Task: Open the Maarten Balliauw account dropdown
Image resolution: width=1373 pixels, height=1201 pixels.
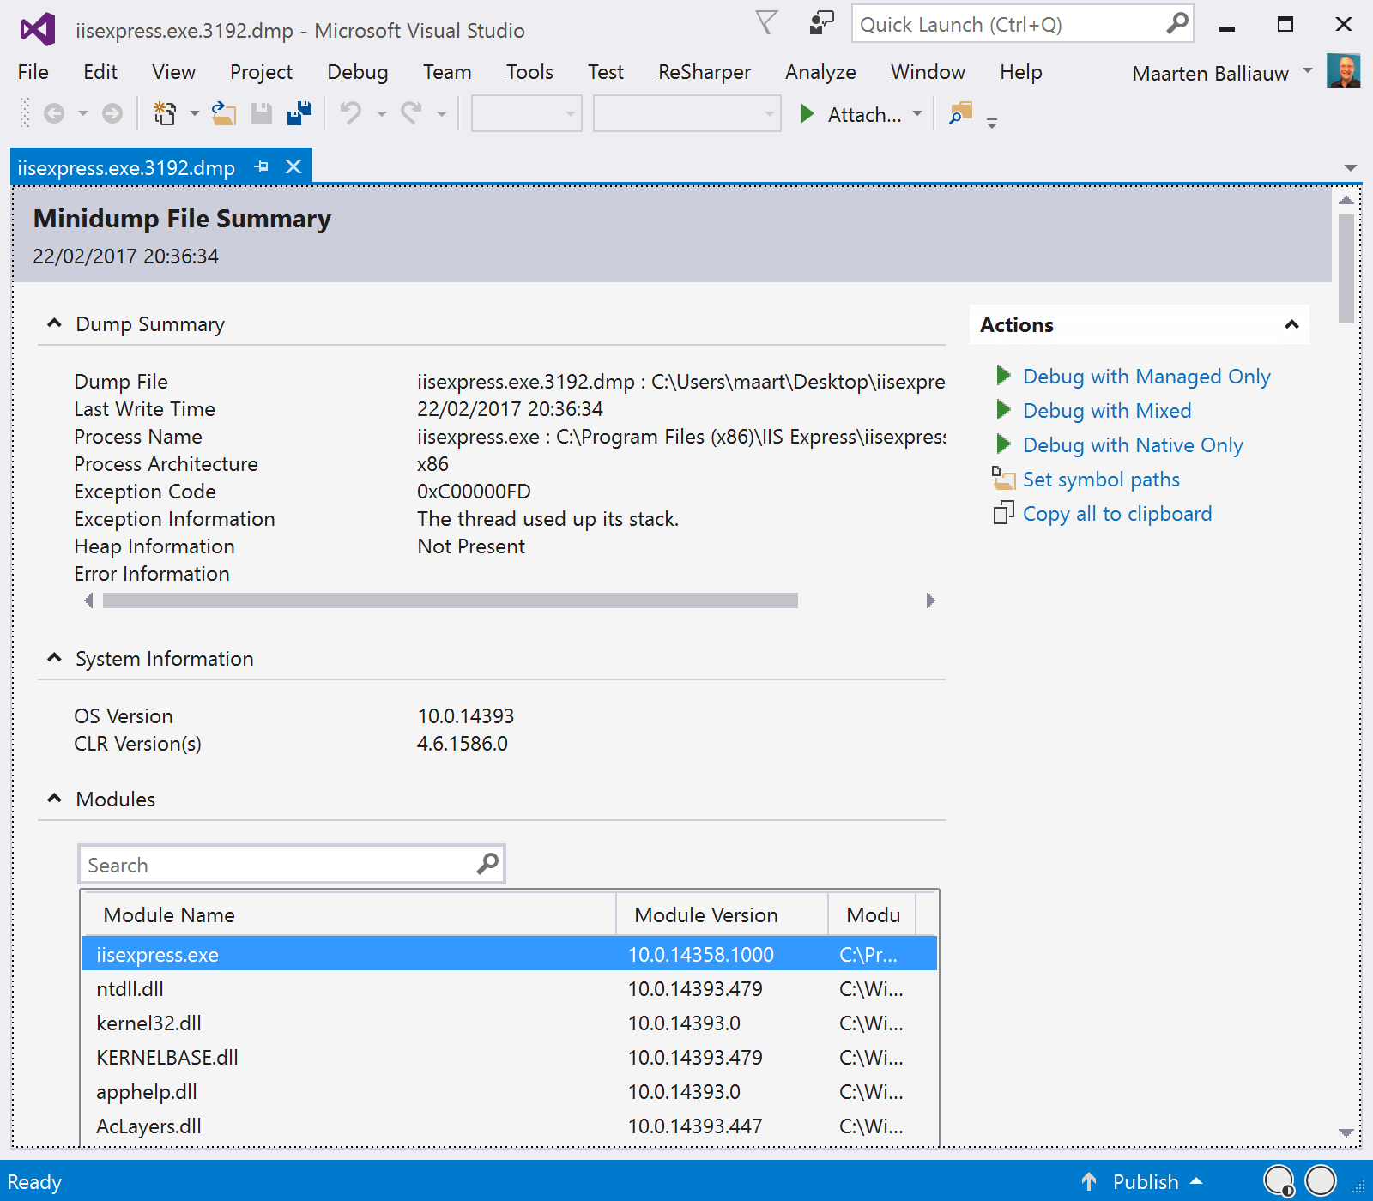Action: [x=1308, y=71]
